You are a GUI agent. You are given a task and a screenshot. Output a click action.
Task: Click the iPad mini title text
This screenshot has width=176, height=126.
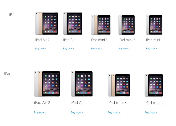point(153,40)
